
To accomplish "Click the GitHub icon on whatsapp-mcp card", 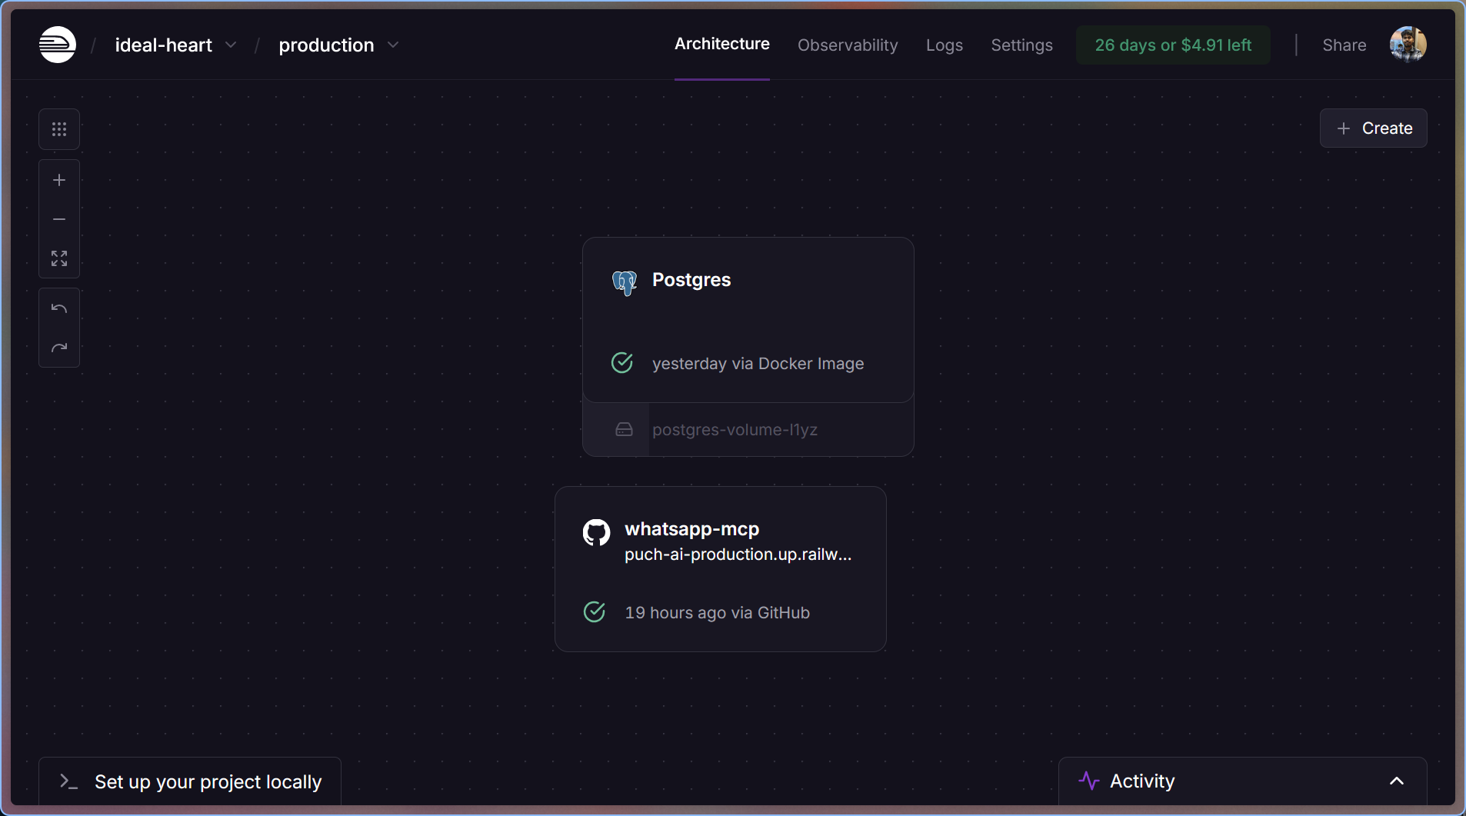I will [596, 532].
